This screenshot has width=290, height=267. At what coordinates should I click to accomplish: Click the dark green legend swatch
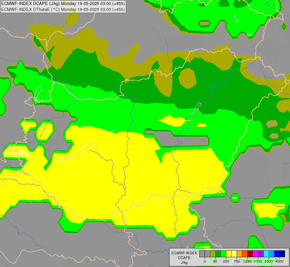(218, 254)
